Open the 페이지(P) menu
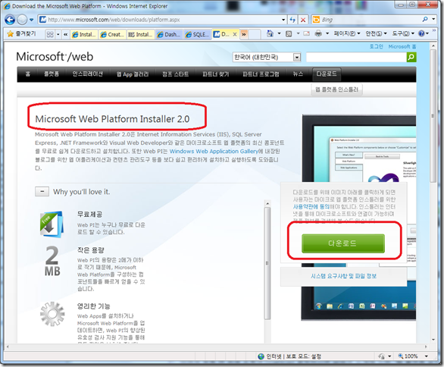 pos(346,33)
